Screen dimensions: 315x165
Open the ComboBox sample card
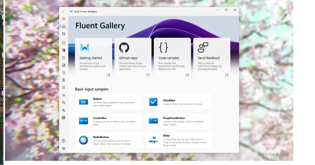109,121
